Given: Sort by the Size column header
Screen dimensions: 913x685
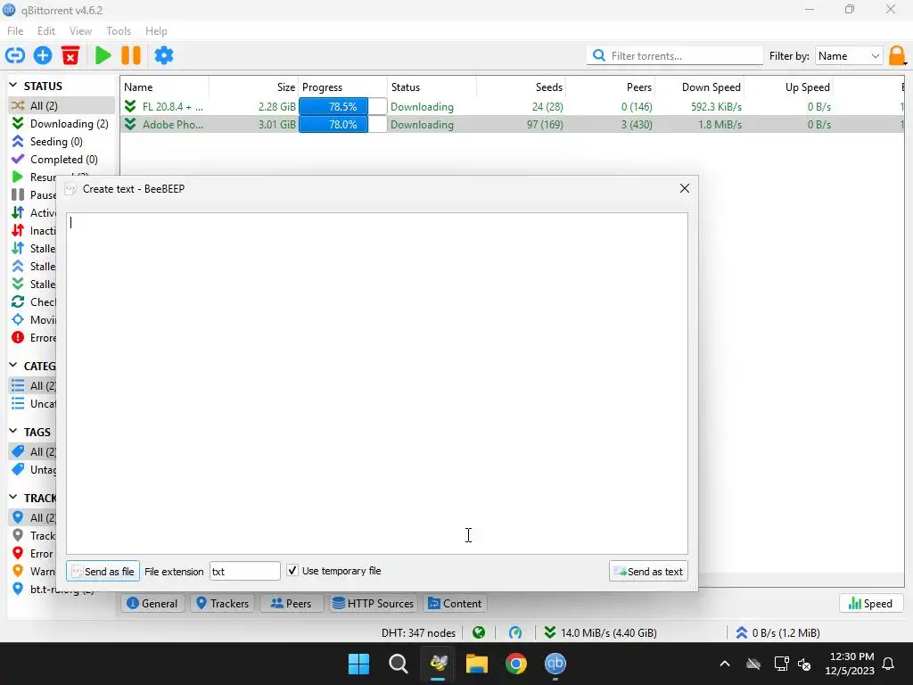Looking at the screenshot, I should [254, 87].
